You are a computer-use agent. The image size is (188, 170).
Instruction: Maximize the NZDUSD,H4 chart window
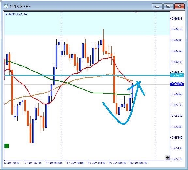click(168, 6)
